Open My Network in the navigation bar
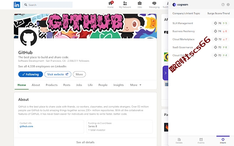The image size is (234, 146). 125,5
